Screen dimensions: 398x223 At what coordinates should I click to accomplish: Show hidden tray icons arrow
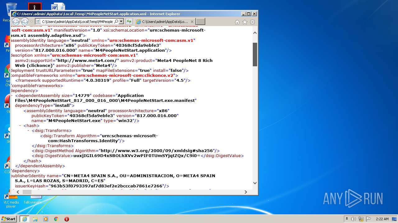pos(347,219)
